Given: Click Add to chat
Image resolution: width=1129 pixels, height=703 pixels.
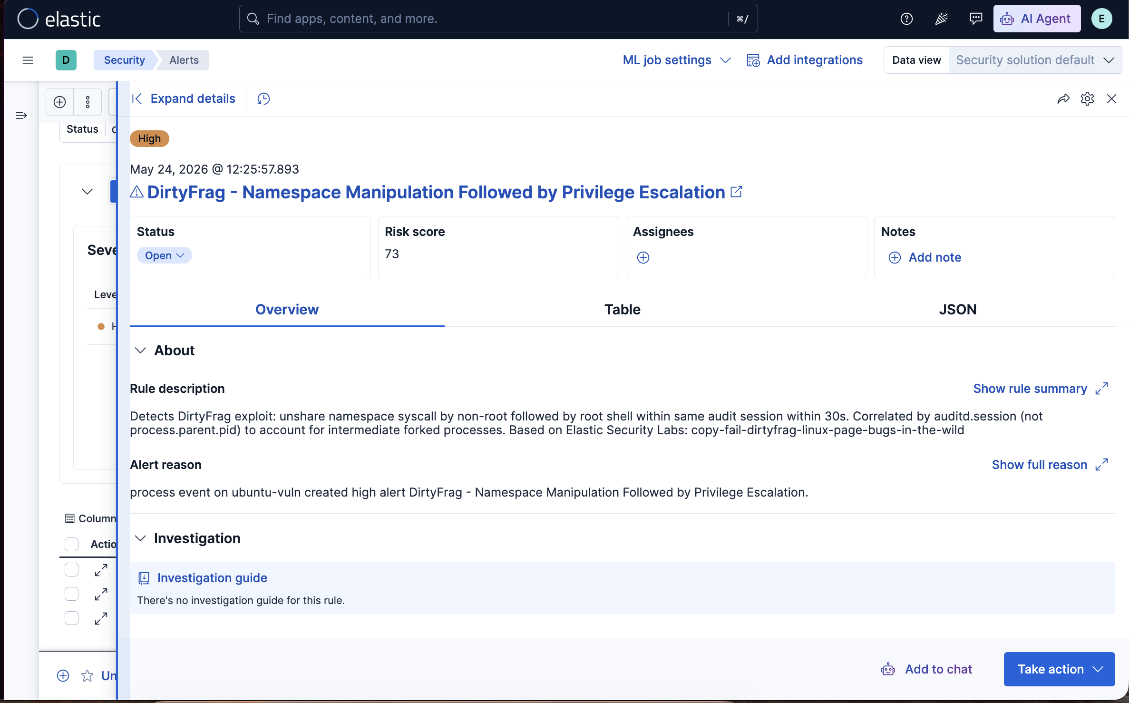Looking at the screenshot, I should point(926,669).
